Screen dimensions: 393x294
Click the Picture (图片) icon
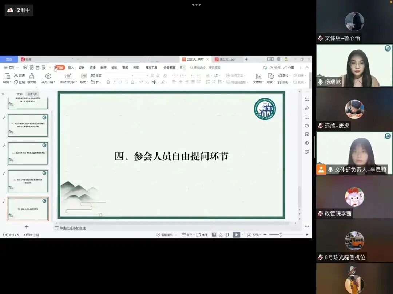[279, 75]
